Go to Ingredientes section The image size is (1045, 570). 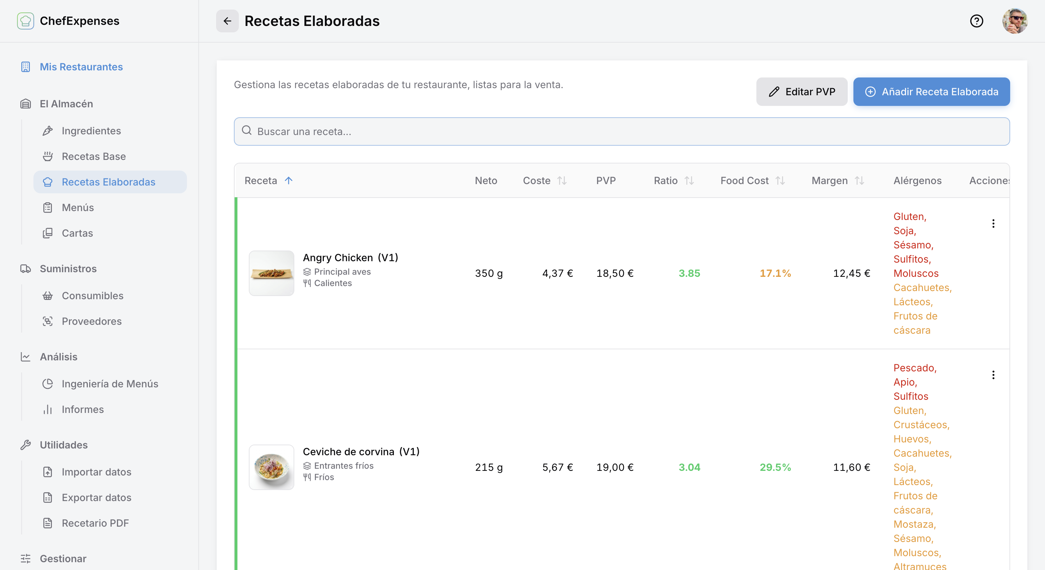click(91, 131)
